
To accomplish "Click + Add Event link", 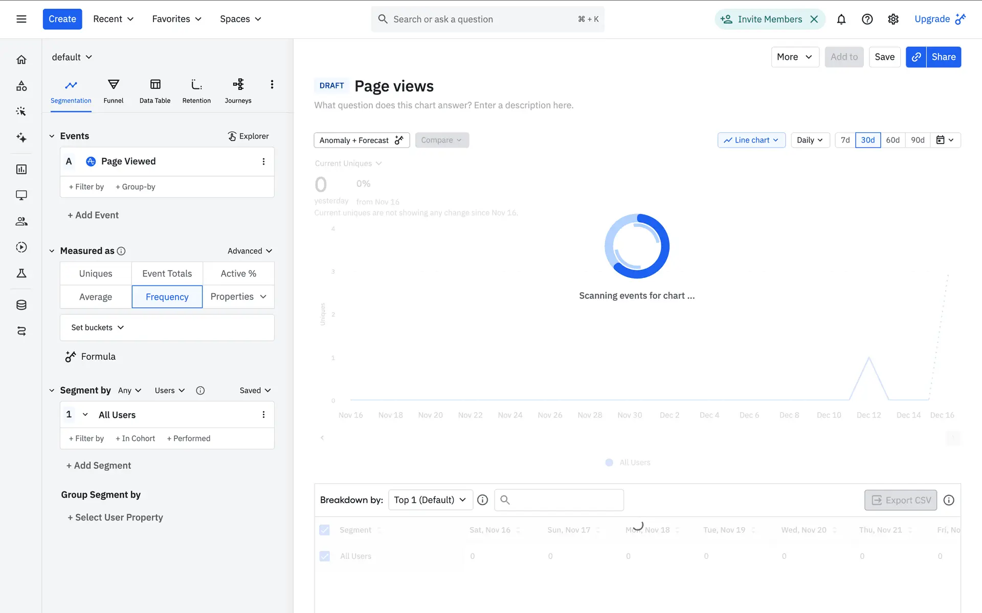I will 93,215.
